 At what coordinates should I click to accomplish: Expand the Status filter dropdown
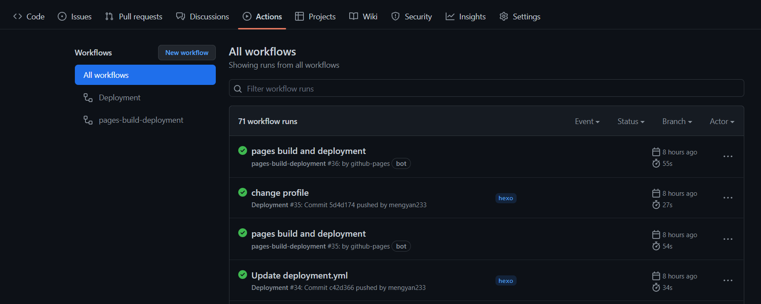coord(631,121)
